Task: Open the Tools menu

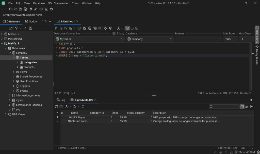Action: (x=75, y=3)
